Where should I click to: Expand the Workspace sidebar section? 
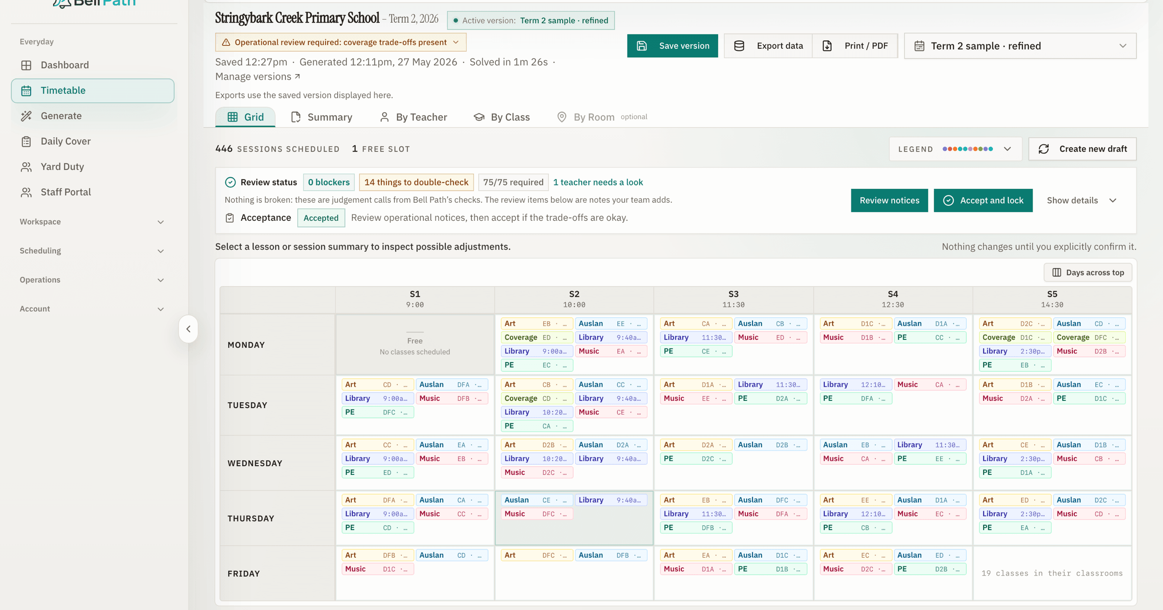pyautogui.click(x=93, y=222)
